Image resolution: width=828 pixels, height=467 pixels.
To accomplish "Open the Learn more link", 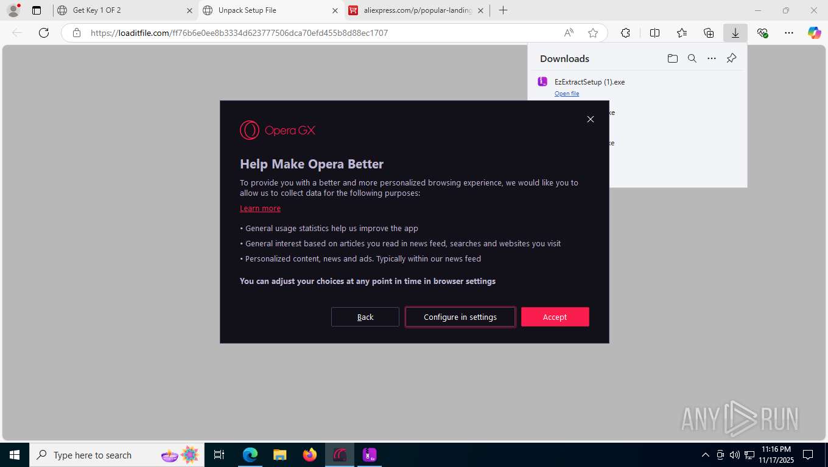I will pyautogui.click(x=260, y=208).
